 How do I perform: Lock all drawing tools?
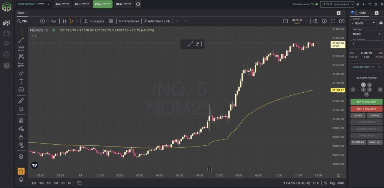point(21,137)
